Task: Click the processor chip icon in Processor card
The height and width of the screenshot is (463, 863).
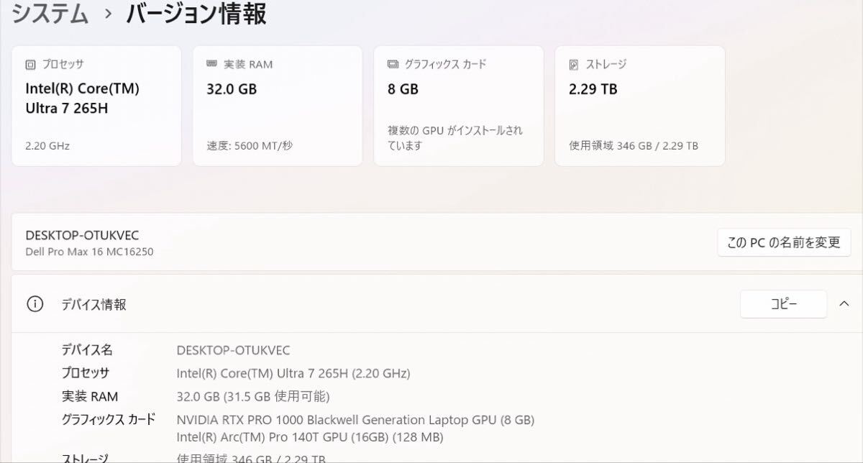Action: point(30,65)
